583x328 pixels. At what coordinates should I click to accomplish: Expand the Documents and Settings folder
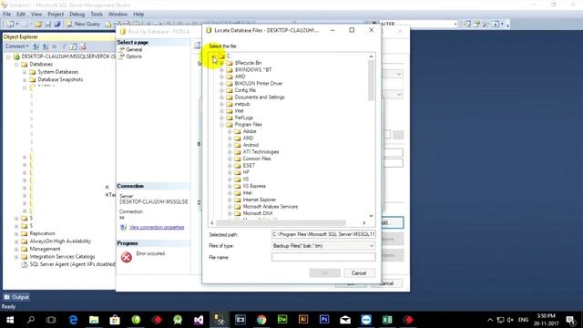221,97
